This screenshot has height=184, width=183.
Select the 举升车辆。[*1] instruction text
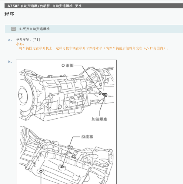point(28,40)
